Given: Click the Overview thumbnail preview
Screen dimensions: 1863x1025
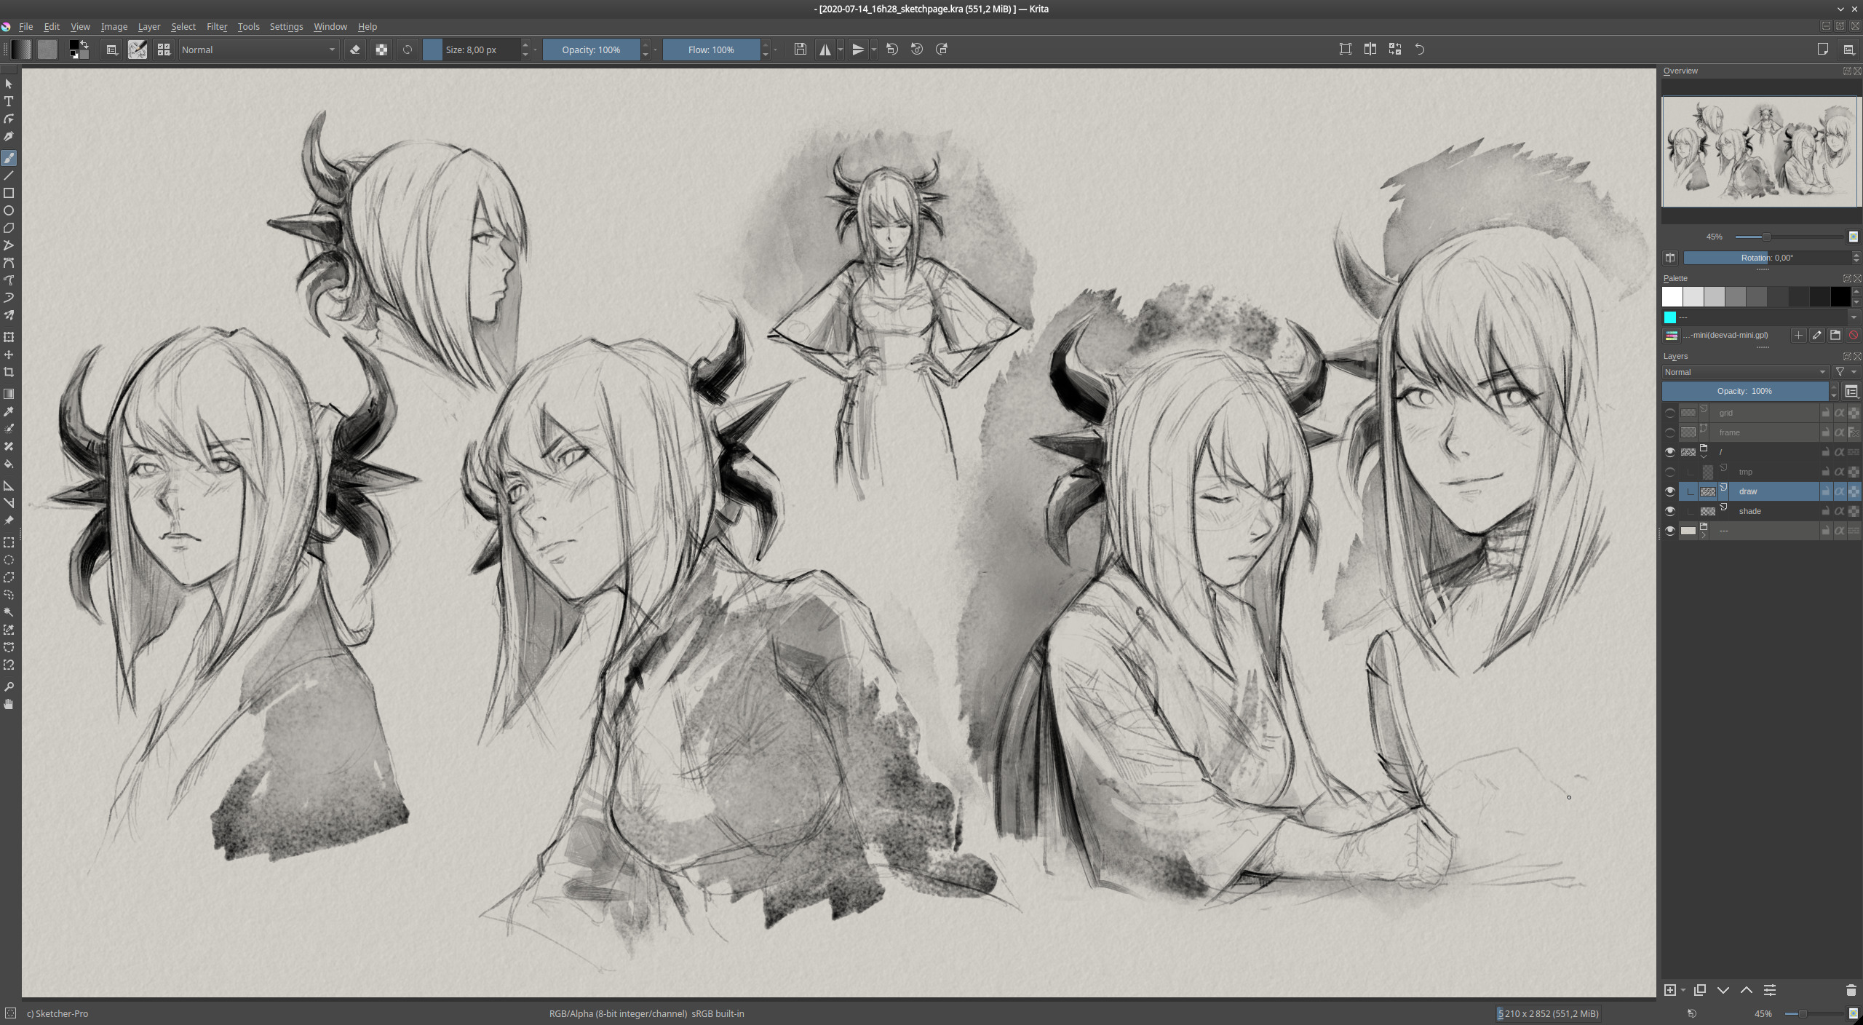Looking at the screenshot, I should click(x=1760, y=151).
